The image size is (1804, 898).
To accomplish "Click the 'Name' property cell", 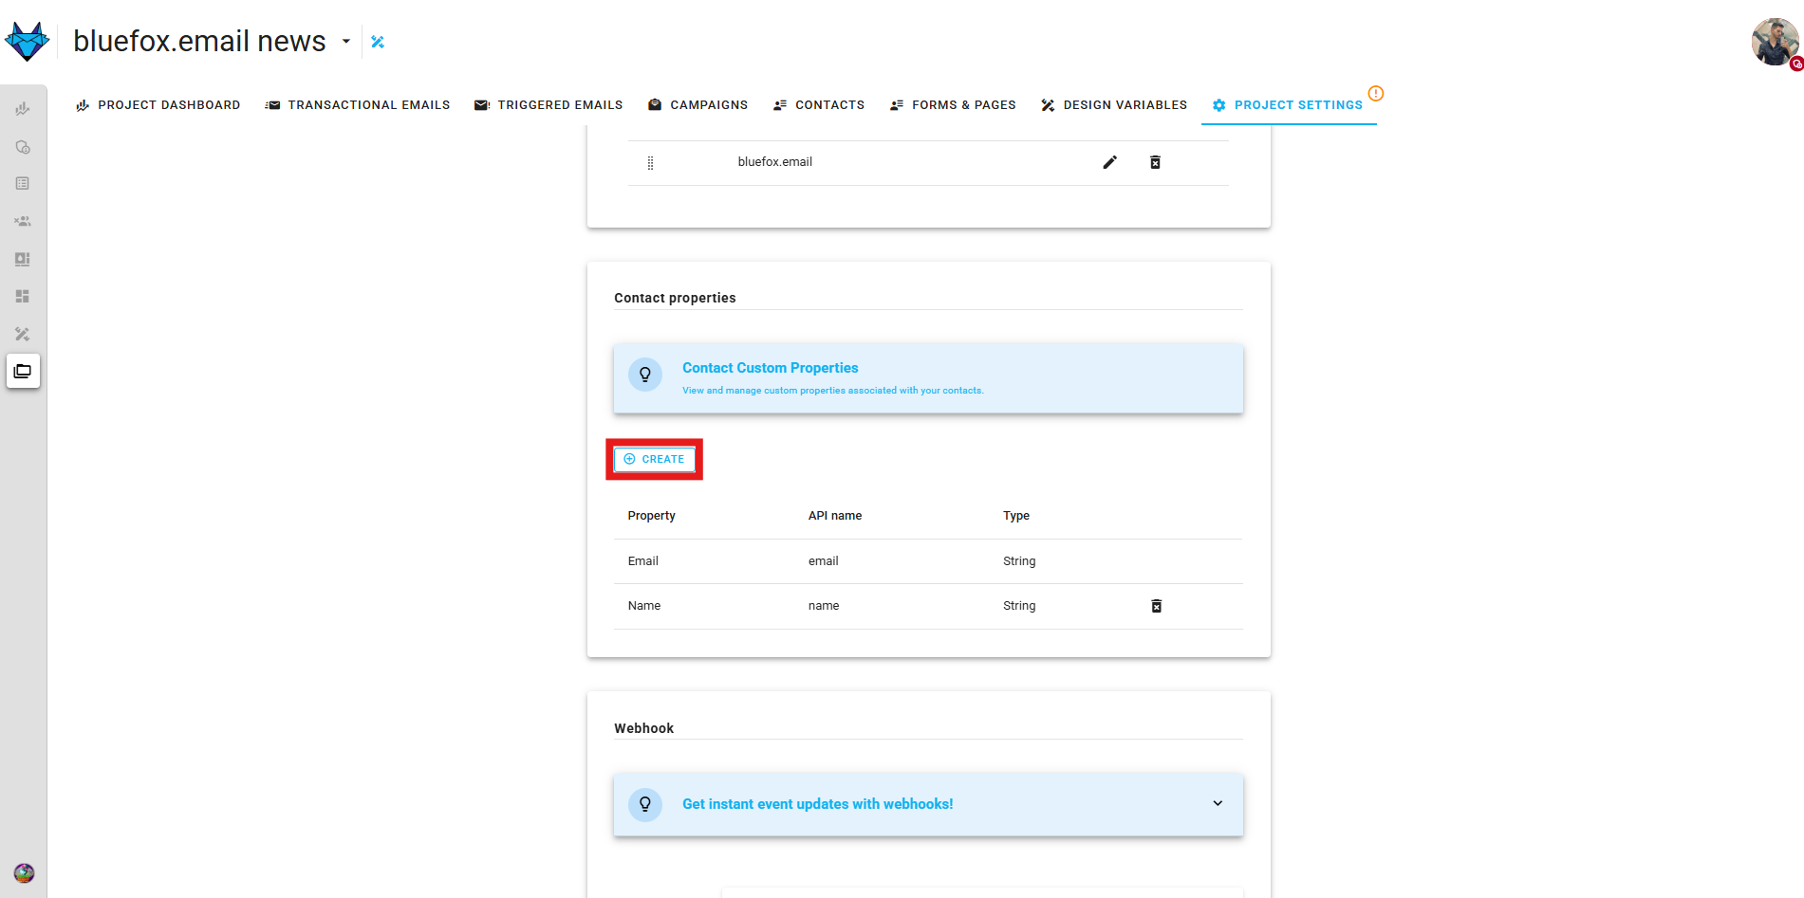I will point(643,606).
